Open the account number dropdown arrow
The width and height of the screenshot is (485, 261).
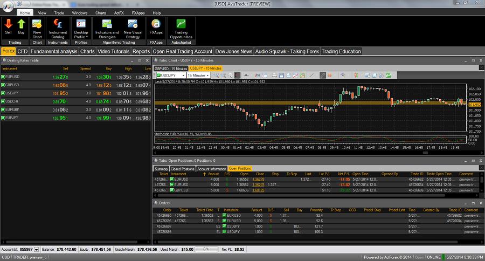pyautogui.click(x=36, y=249)
